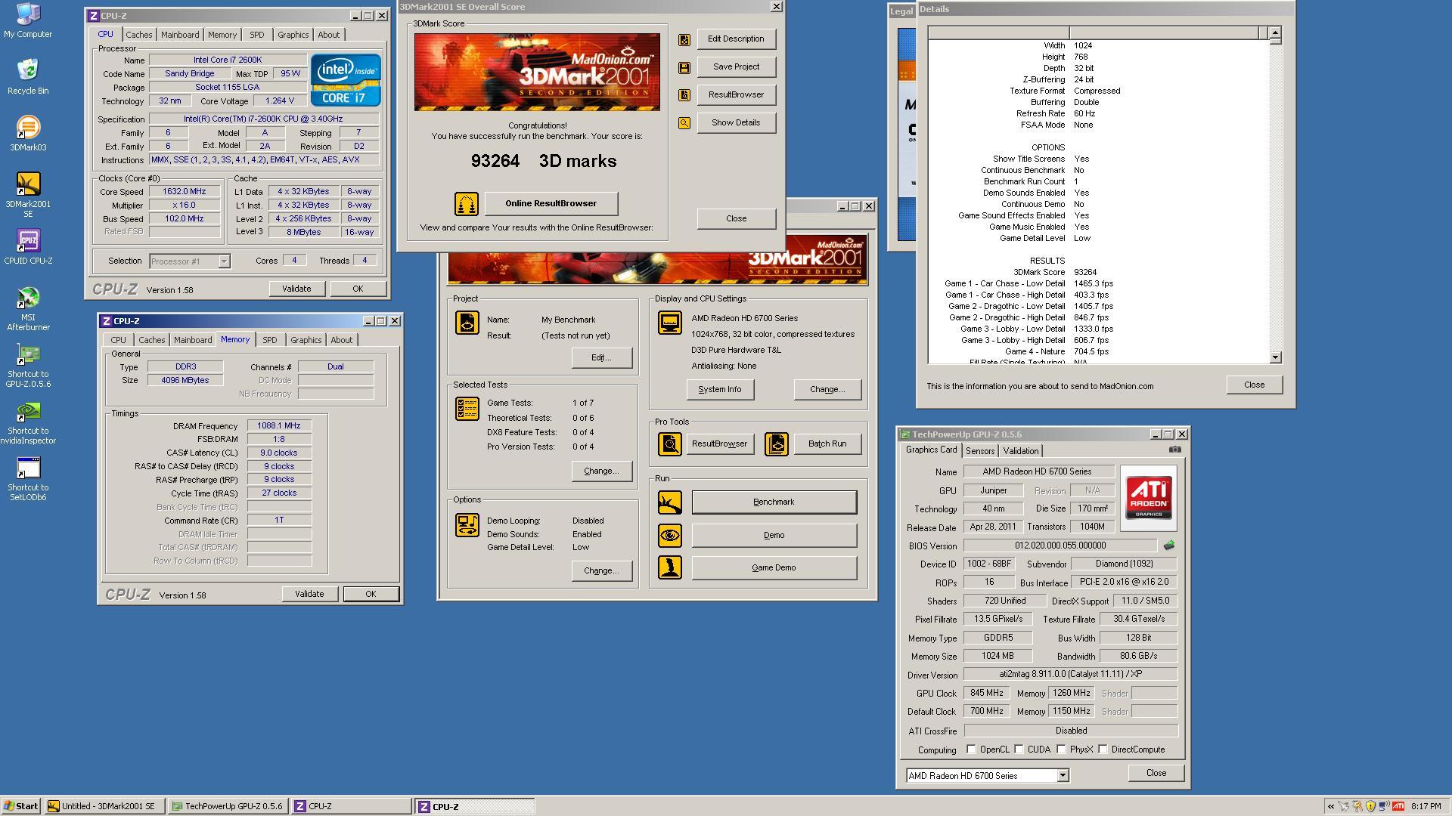Toggle the OpenCL checkbox in GPU-Z

pos(972,750)
